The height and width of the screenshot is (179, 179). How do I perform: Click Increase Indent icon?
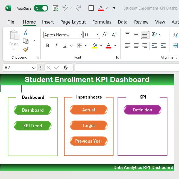(x=163, y=45)
